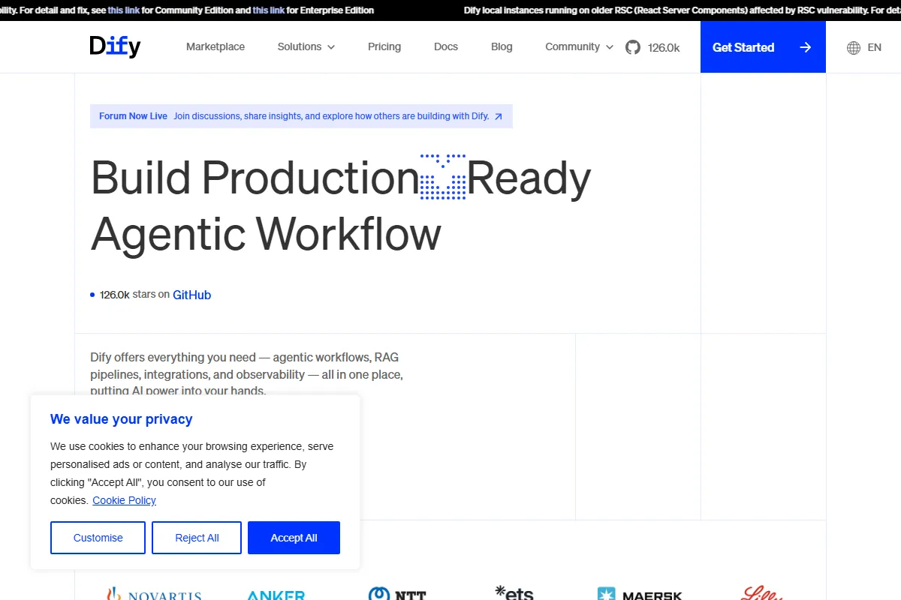
Task: Click the Maersk logo
Action: tap(640, 594)
